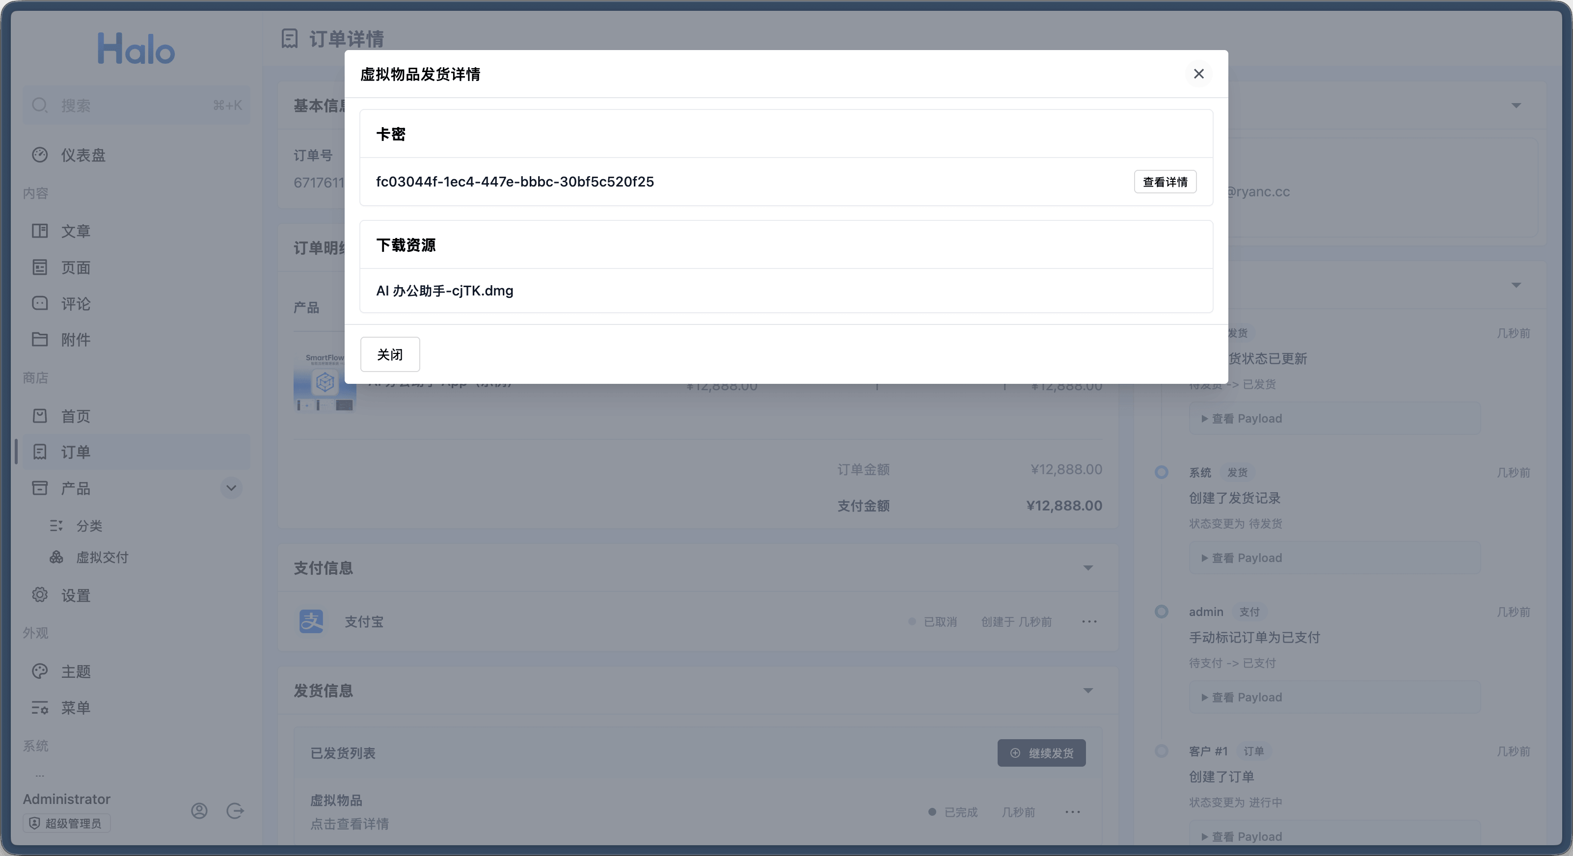Expand 查看 Payload under 创建了发货记录

[x=1242, y=558]
